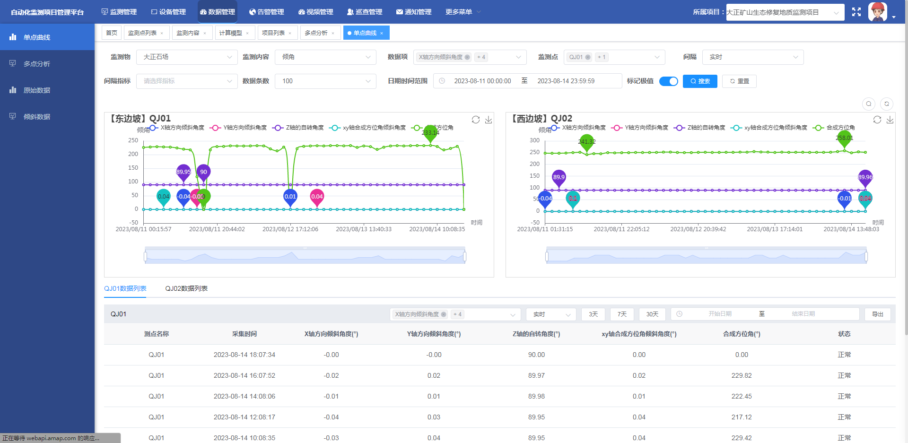
Task: Download the QJ01 chart image
Action: [489, 120]
